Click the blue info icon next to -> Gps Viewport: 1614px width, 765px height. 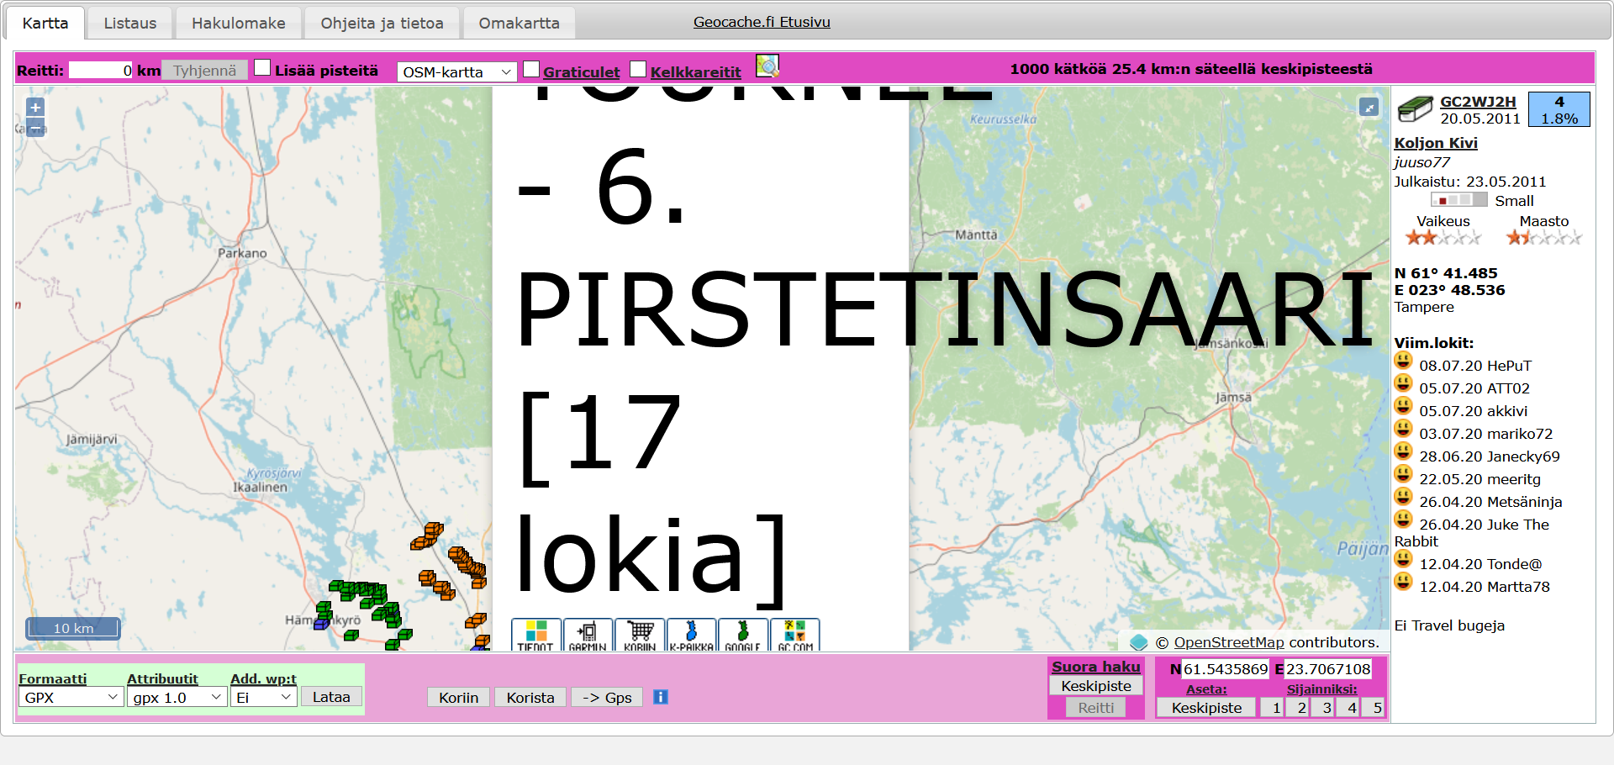[x=661, y=697]
